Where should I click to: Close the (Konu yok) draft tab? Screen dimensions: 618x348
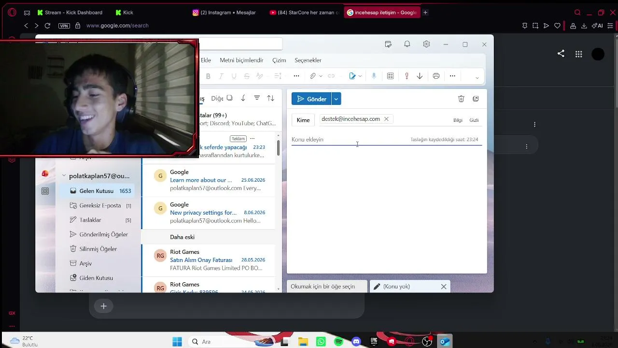click(444, 287)
